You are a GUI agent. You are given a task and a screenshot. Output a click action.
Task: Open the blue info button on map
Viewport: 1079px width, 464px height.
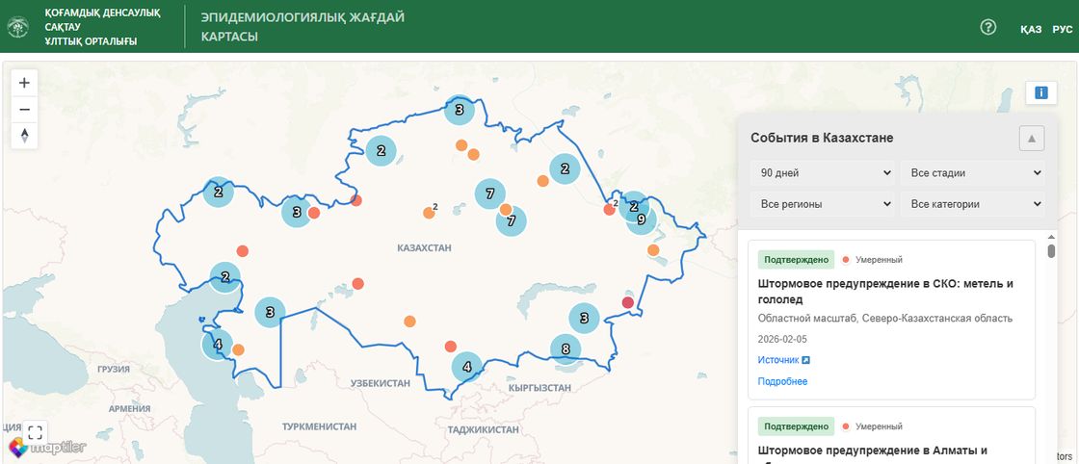(x=1040, y=92)
